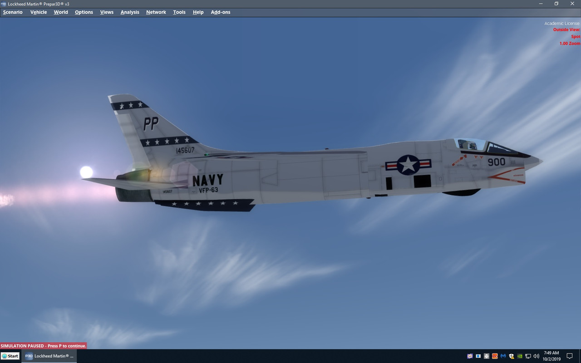
Task: Click the orange CCleaner tray icon
Action: 495,356
